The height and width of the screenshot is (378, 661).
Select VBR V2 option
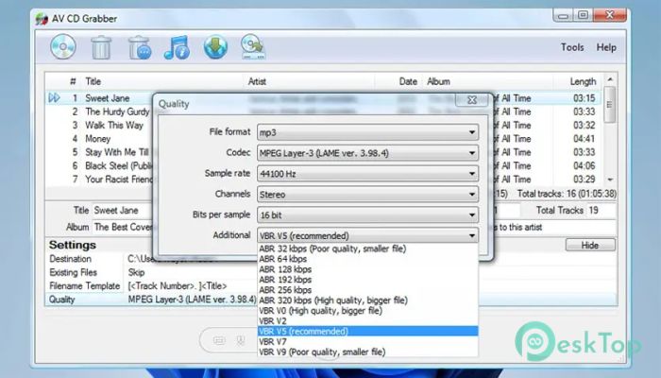[x=367, y=321]
